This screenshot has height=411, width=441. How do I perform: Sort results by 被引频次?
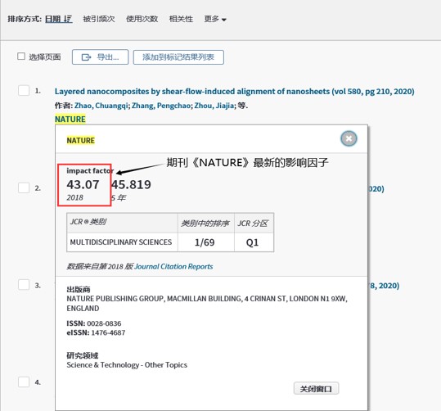point(99,19)
